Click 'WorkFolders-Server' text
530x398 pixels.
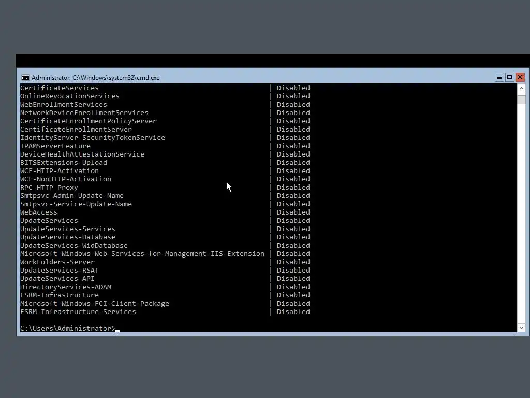pos(57,262)
